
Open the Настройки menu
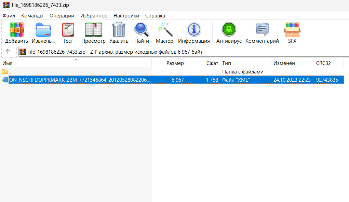[126, 16]
